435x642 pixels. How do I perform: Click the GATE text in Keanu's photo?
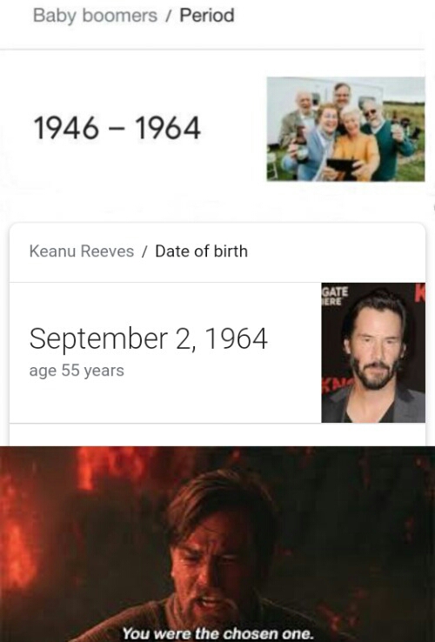[335, 292]
